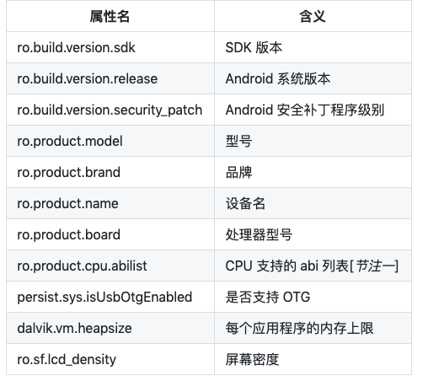The image size is (439, 381).
Task: Click ro.build.version.release property name
Action: (88, 78)
